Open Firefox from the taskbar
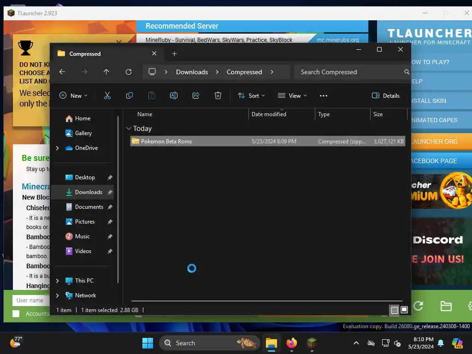The width and height of the screenshot is (472, 354). [291, 343]
